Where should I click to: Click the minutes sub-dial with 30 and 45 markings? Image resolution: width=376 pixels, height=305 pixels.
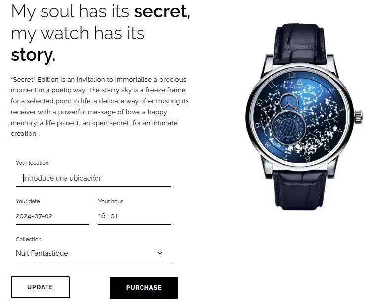tap(288, 128)
